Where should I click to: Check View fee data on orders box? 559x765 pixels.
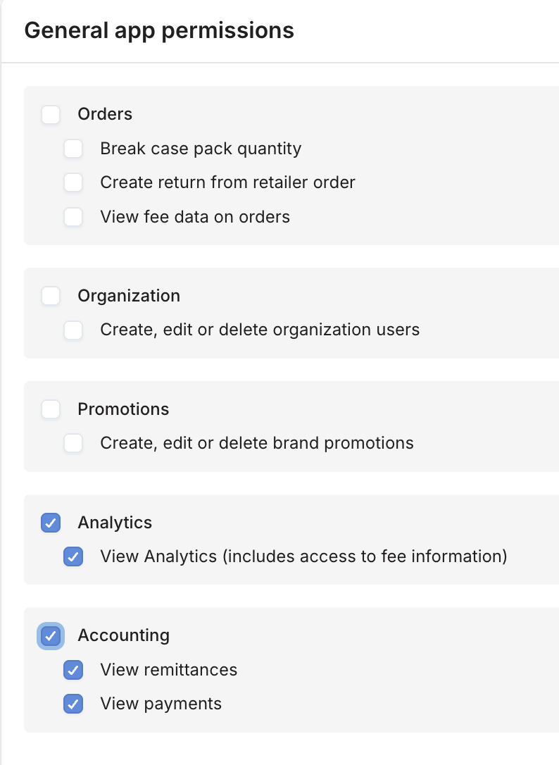pyautogui.click(x=73, y=217)
